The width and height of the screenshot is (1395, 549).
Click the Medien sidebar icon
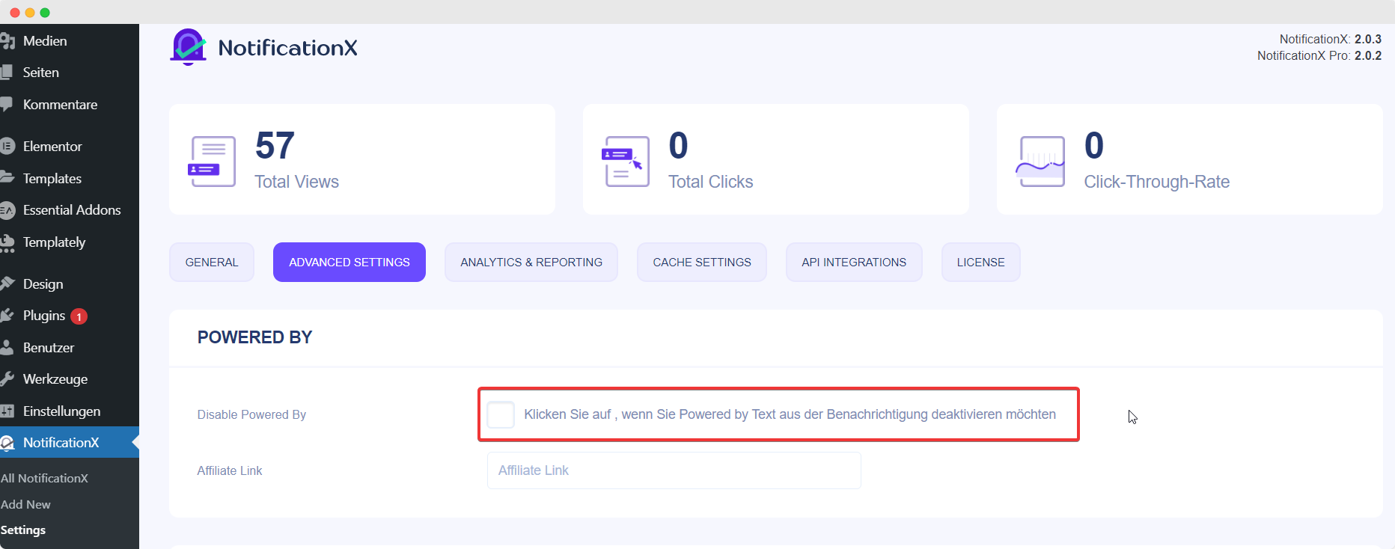point(7,41)
